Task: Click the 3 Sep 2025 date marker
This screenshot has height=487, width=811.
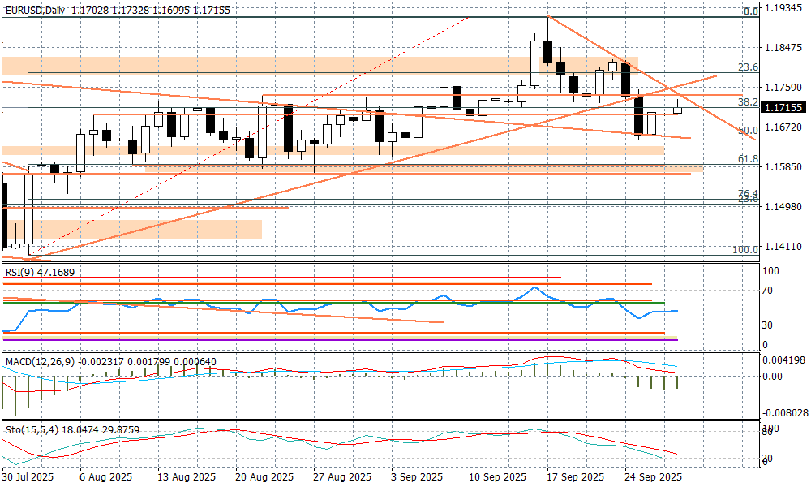Action: 415,476
